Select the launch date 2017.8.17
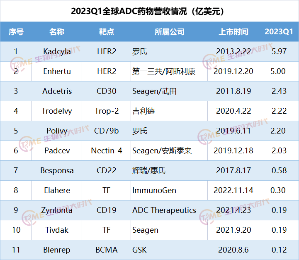Screen dimensions: 299x260 (233, 170)
